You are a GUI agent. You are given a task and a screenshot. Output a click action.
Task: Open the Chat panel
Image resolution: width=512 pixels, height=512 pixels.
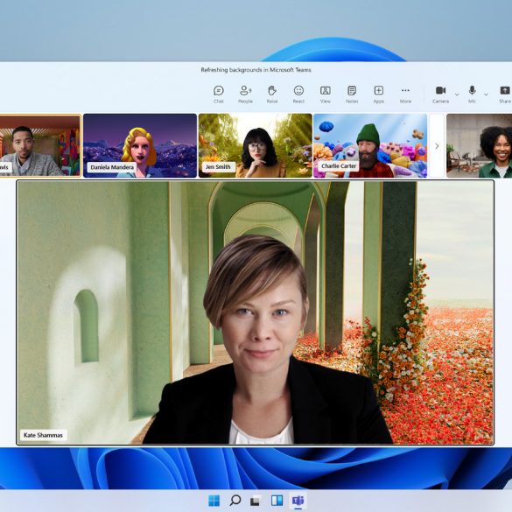click(x=219, y=95)
